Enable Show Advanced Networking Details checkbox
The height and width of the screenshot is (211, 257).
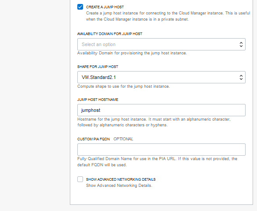point(80,179)
